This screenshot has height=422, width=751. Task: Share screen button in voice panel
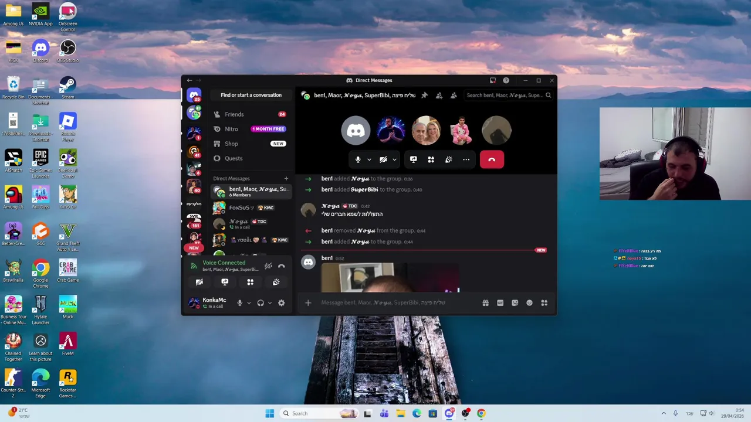225,282
